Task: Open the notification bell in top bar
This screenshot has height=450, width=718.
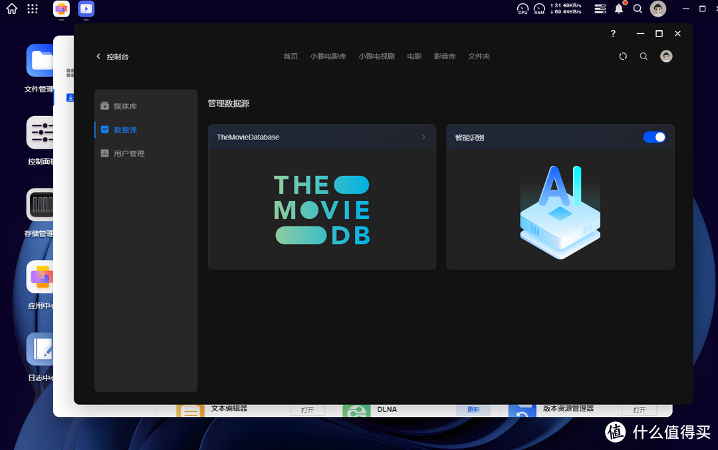Action: point(619,9)
